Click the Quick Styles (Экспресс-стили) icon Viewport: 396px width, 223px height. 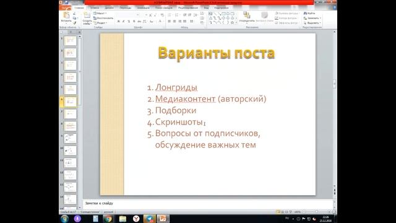coord(264,15)
